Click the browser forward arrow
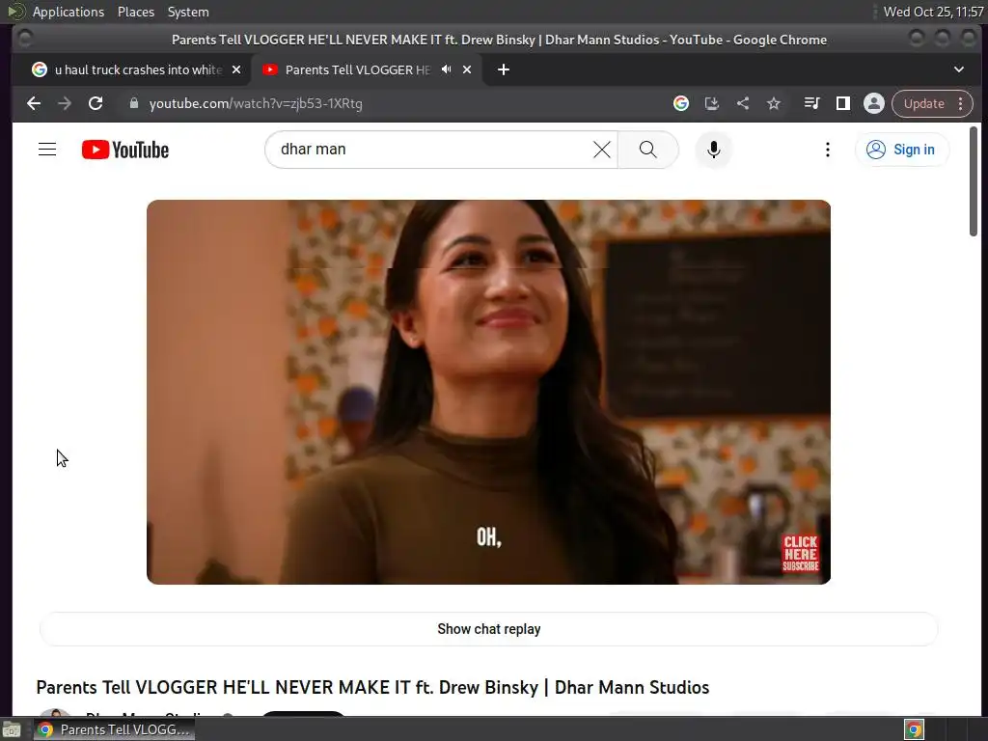The height and width of the screenshot is (741, 988). coord(65,103)
